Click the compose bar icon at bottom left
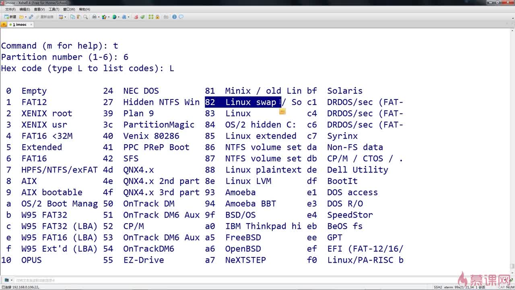 6,280
